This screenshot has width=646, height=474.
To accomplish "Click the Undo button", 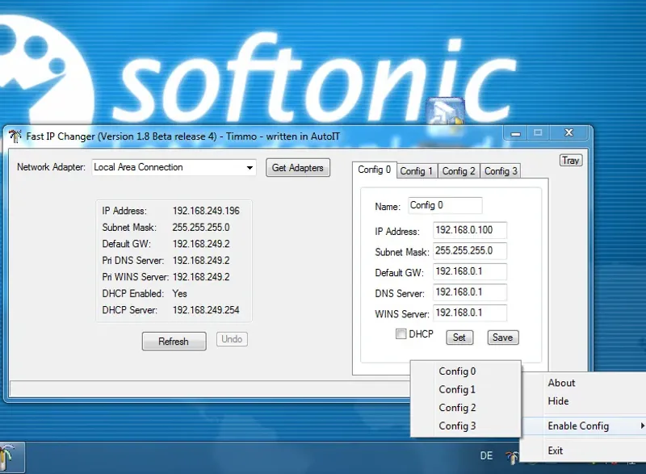I will point(232,339).
